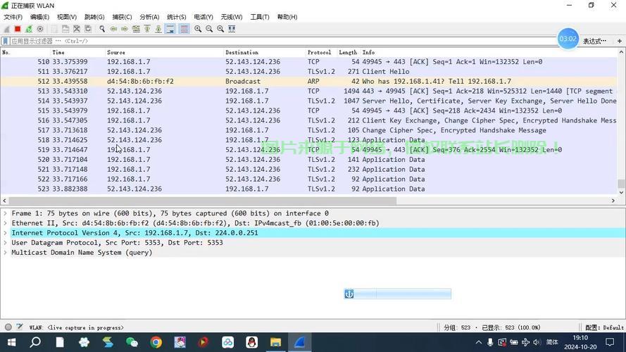The width and height of the screenshot is (626, 352).
Task: Stop the running packet capture
Action: pos(18,29)
